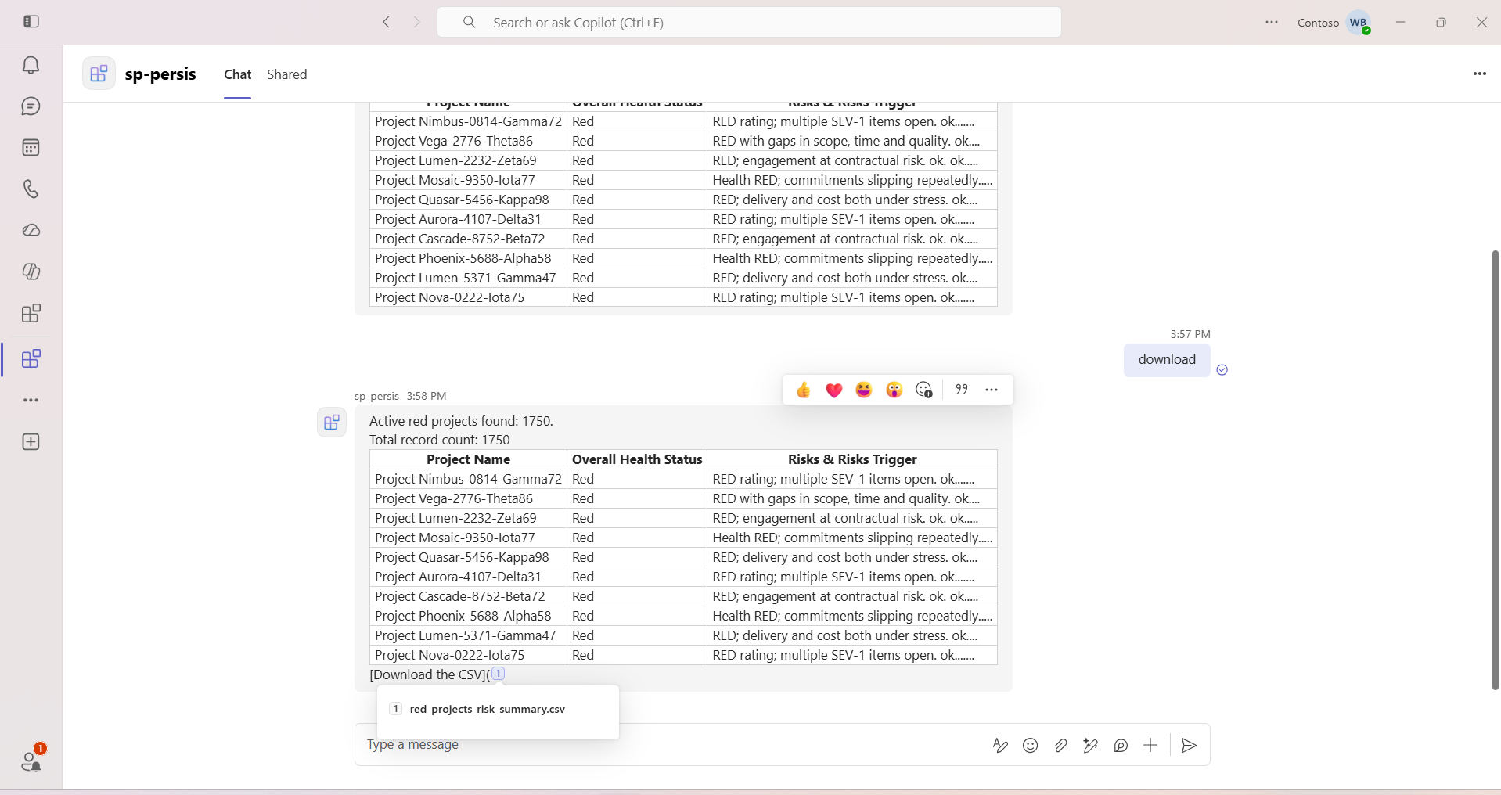Click the 'Contoso' organization name
1501x795 pixels.
[1318, 23]
